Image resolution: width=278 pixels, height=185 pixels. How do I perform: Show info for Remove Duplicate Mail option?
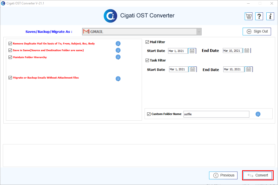118,43
